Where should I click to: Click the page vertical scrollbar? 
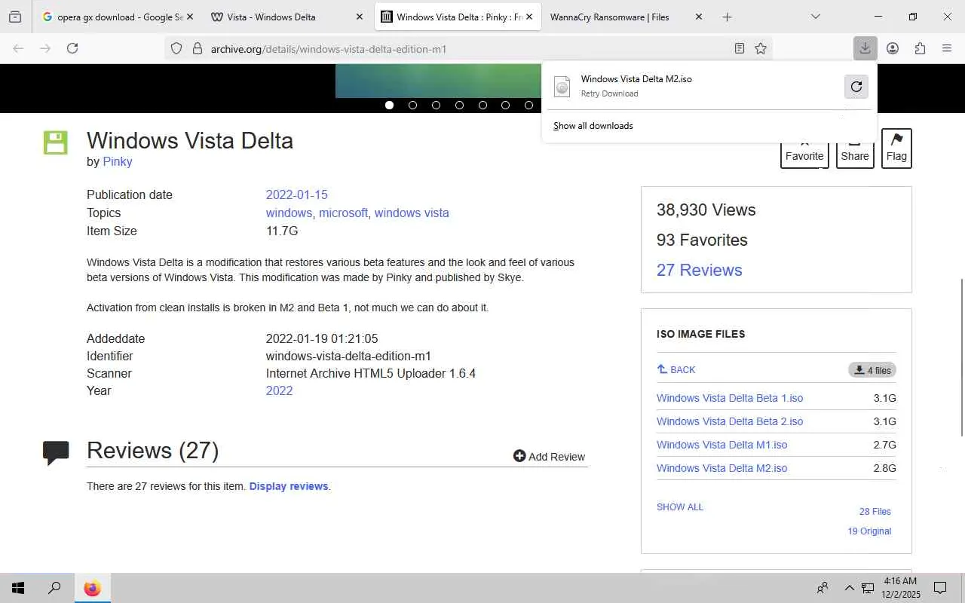(x=961, y=357)
